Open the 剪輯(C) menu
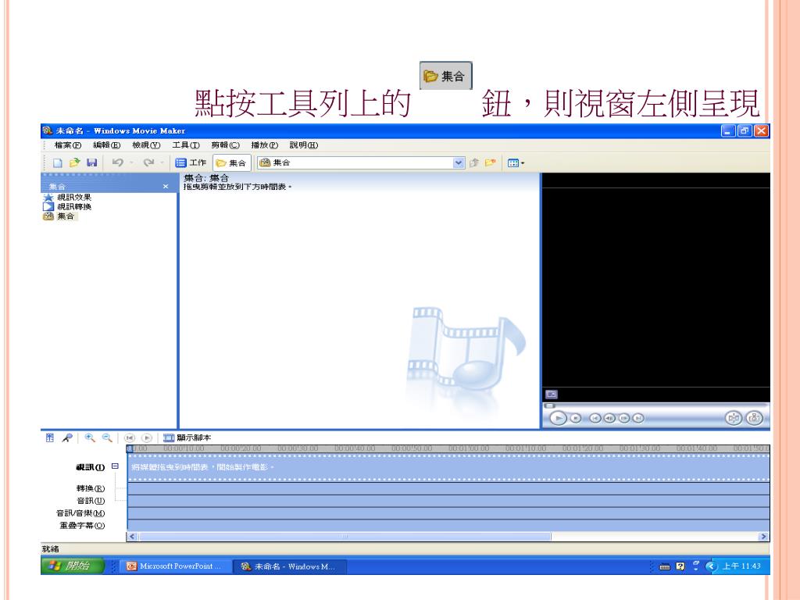 (x=226, y=145)
